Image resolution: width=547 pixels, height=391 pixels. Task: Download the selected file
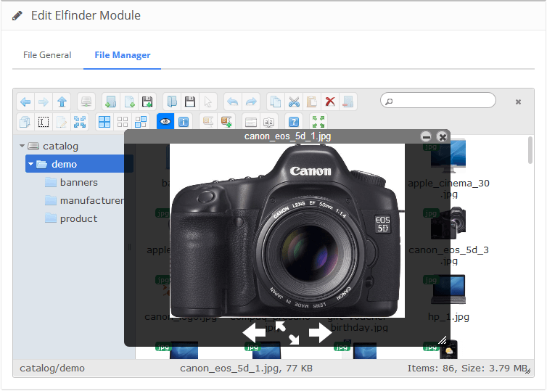[x=190, y=102]
